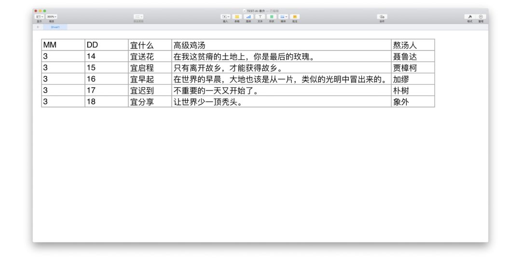Click the Comment (批注) toolbar icon
The image size is (521, 260).
click(295, 16)
